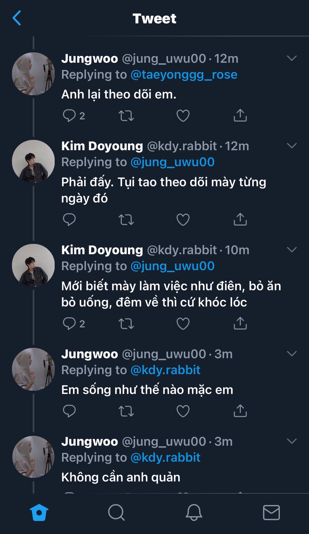This screenshot has height=534, width=309.
Task: Reply to Doyoung's "Mới biết mày làm việc" tweet
Action: click(x=69, y=323)
